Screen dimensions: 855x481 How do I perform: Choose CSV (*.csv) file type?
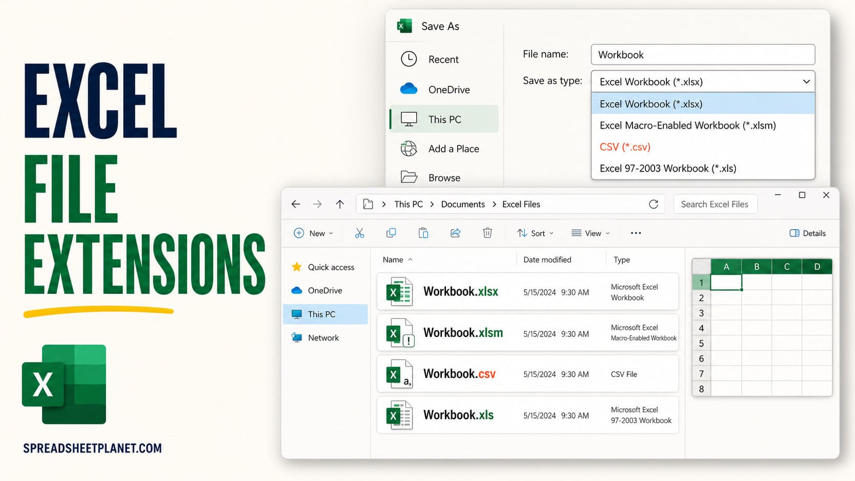tap(703, 147)
